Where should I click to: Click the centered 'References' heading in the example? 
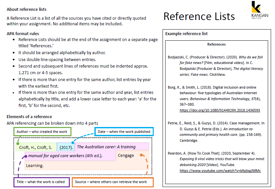pyautogui.click(x=216, y=44)
